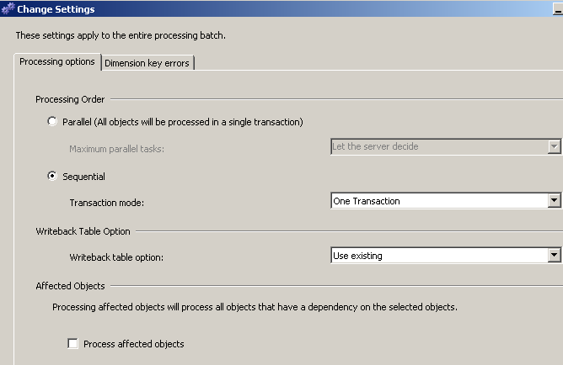
Task: Click the Sequential label text
Action: (x=83, y=177)
